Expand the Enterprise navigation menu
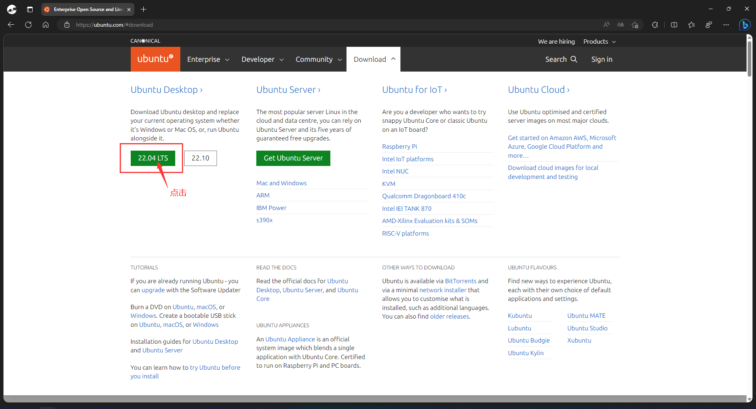Viewport: 756px width, 409px height. coord(208,59)
